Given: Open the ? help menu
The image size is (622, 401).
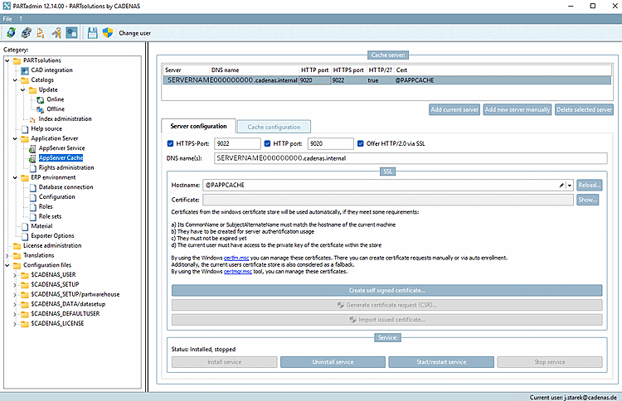Looking at the screenshot, I should click(21, 18).
